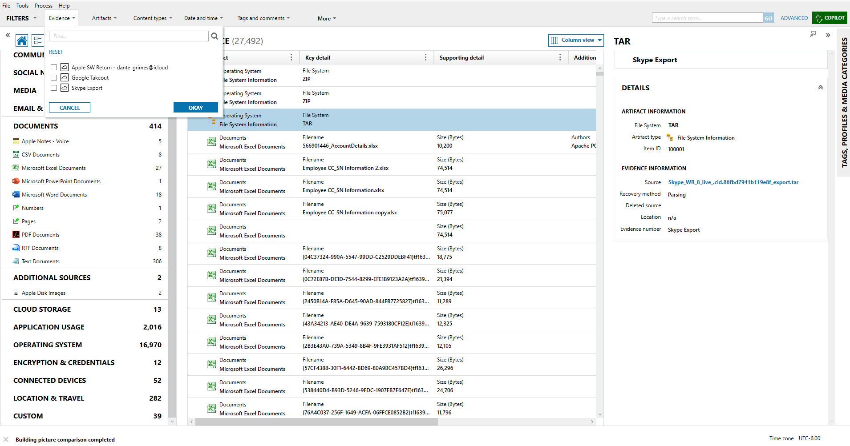
Task: Enable the Skype Export checkbox
Action: point(54,88)
